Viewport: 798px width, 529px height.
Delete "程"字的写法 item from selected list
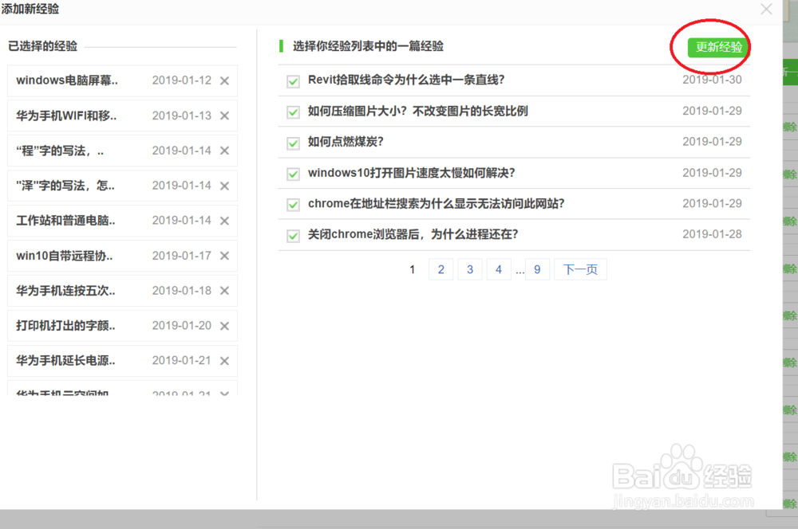click(x=226, y=151)
